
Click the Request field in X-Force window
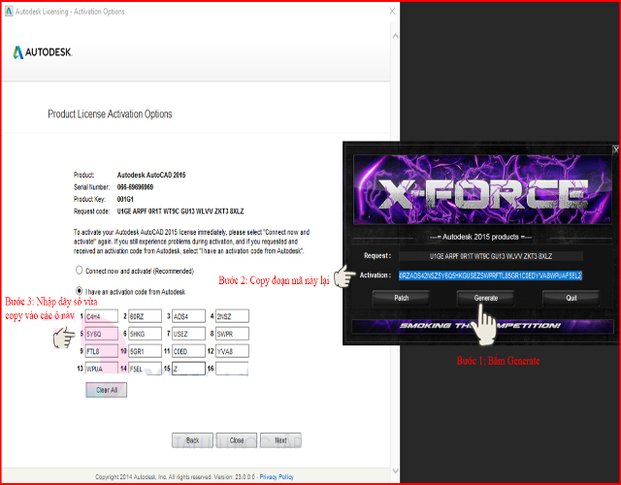pos(491,256)
